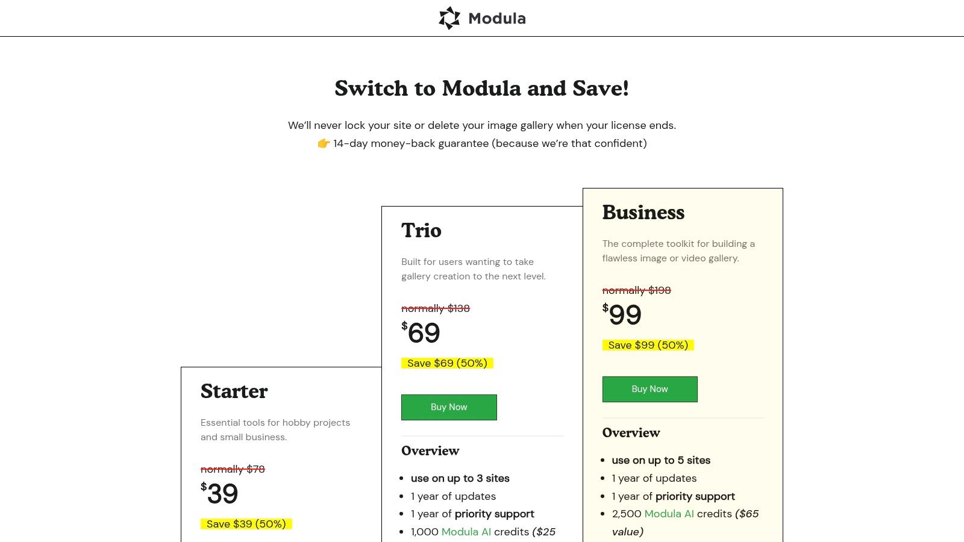This screenshot has width=964, height=542.
Task: Select the Business plan heading
Action: point(643,212)
